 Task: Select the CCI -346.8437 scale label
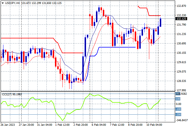tap(181, 120)
